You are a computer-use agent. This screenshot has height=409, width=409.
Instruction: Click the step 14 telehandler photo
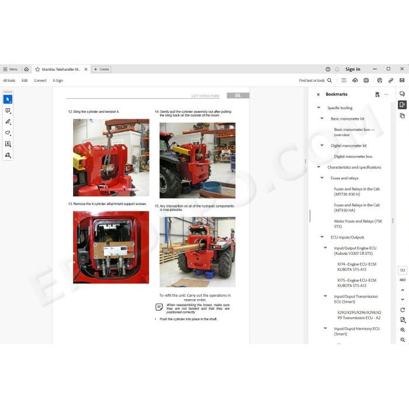coord(197,161)
